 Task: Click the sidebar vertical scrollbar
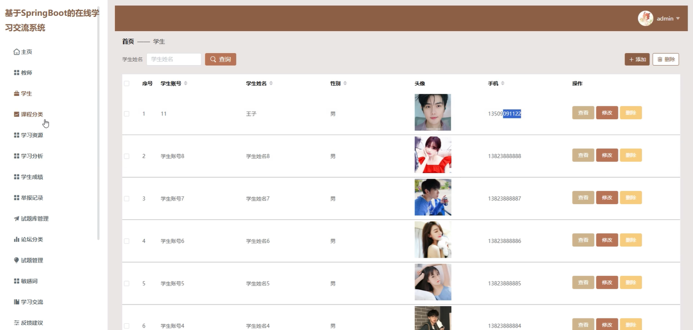(98, 122)
